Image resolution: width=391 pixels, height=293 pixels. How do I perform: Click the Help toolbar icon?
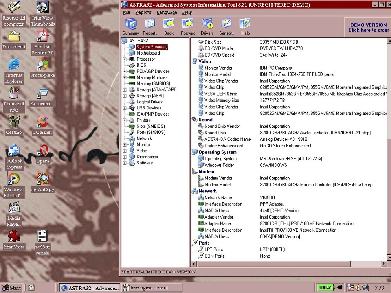[x=245, y=26]
